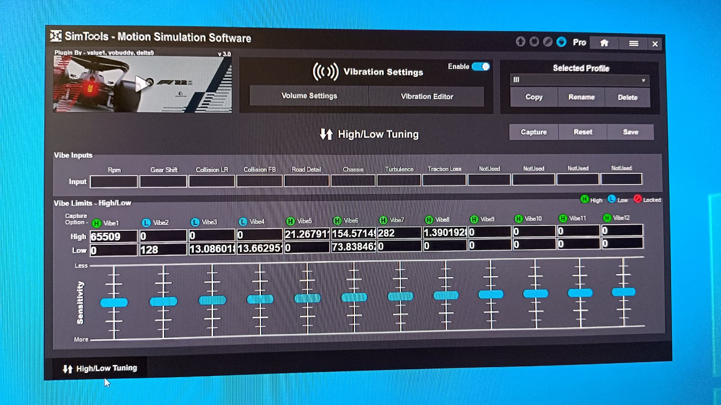The image size is (721, 405).
Task: Click Vibe7 High field showing 282
Action: 399,233
